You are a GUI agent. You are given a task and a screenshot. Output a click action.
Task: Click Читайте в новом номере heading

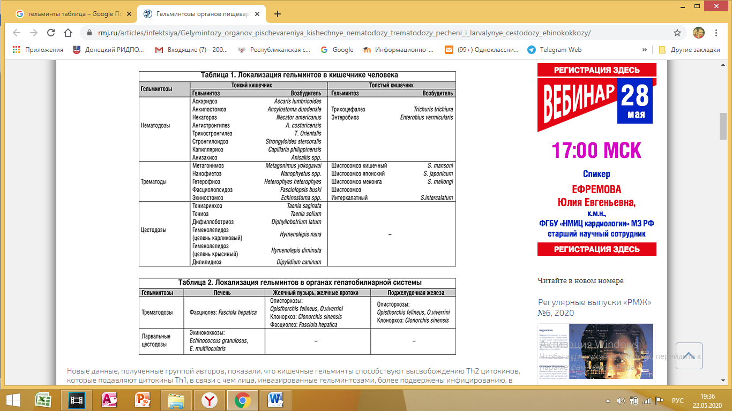pyautogui.click(x=580, y=280)
